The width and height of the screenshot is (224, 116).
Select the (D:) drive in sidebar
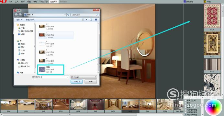(24, 67)
